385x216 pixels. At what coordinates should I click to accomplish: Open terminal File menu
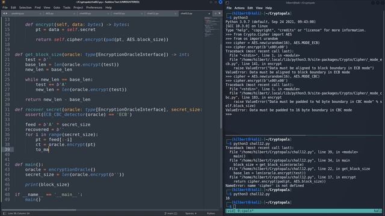tap(229, 8)
